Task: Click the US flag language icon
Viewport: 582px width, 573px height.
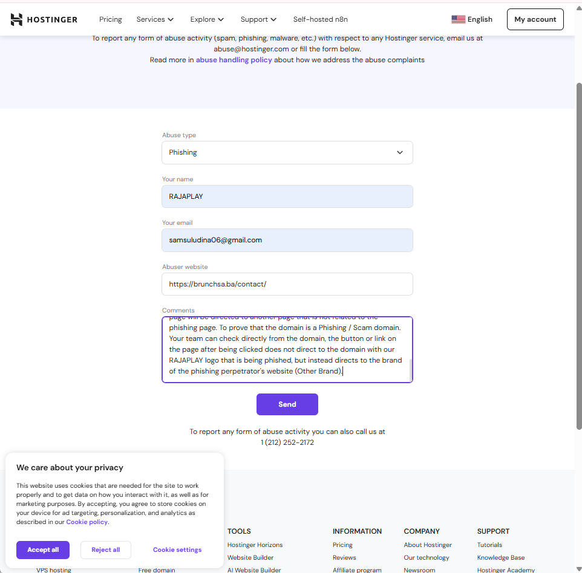Action: click(458, 19)
